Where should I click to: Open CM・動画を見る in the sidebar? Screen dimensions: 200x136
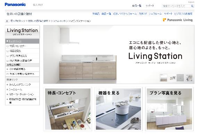tap(22, 69)
